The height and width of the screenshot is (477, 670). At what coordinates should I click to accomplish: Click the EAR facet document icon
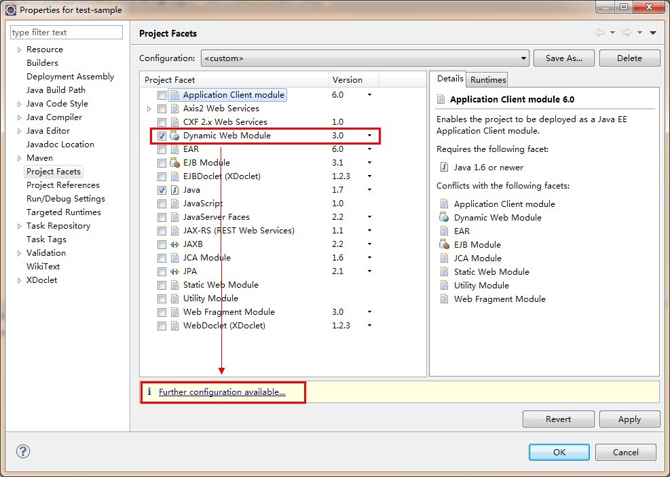(174, 149)
